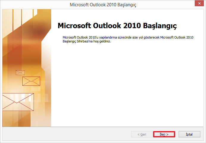Click the large envelope icon at bottom-left
Viewport: 206px width, 143px height.
pos(18,102)
